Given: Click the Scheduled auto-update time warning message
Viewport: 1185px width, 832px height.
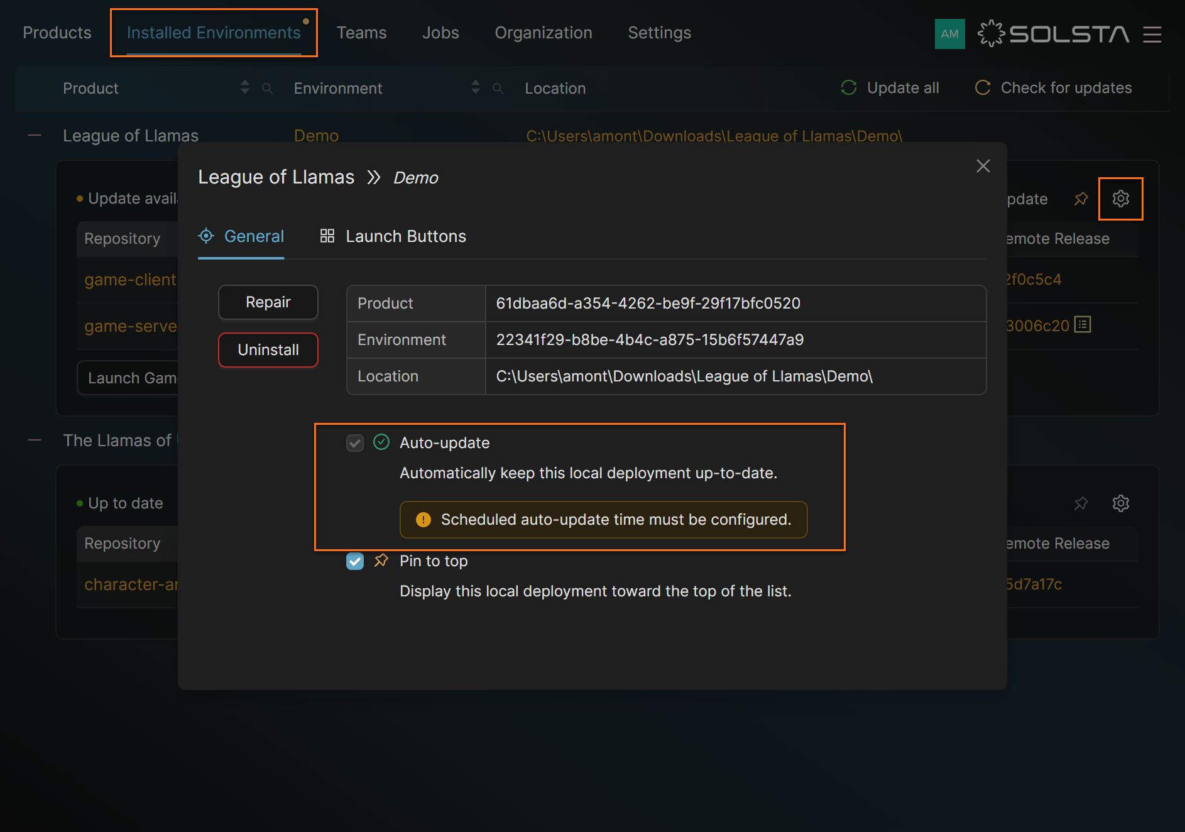Looking at the screenshot, I should pyautogui.click(x=604, y=520).
